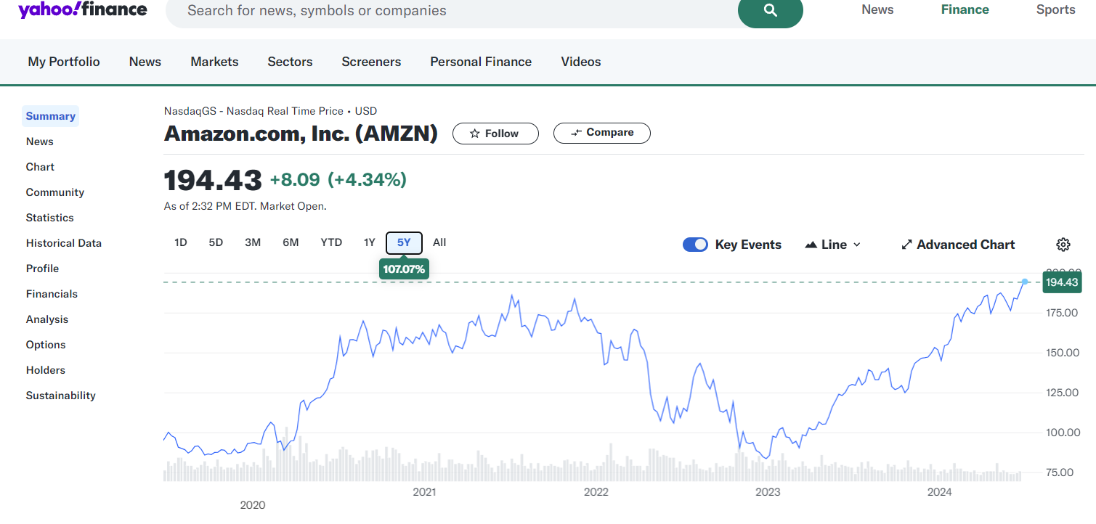Select the 3M chart range
1096x524 pixels.
point(253,242)
